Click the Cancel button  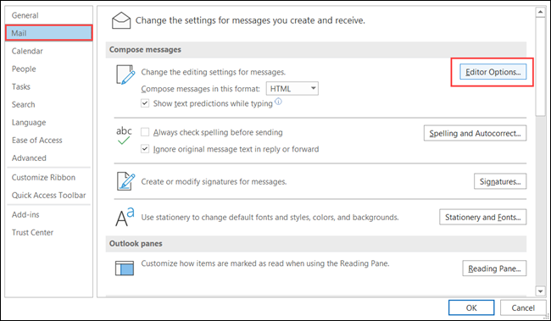tap(523, 307)
